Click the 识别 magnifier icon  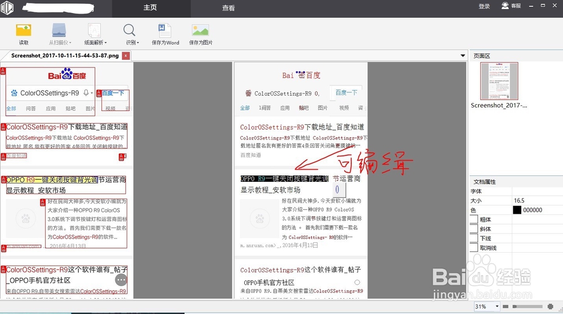point(129,30)
